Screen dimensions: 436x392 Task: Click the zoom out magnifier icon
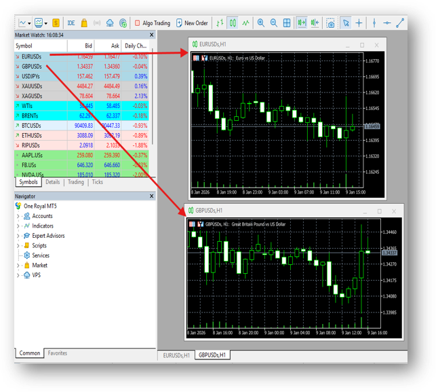pyautogui.click(x=274, y=23)
